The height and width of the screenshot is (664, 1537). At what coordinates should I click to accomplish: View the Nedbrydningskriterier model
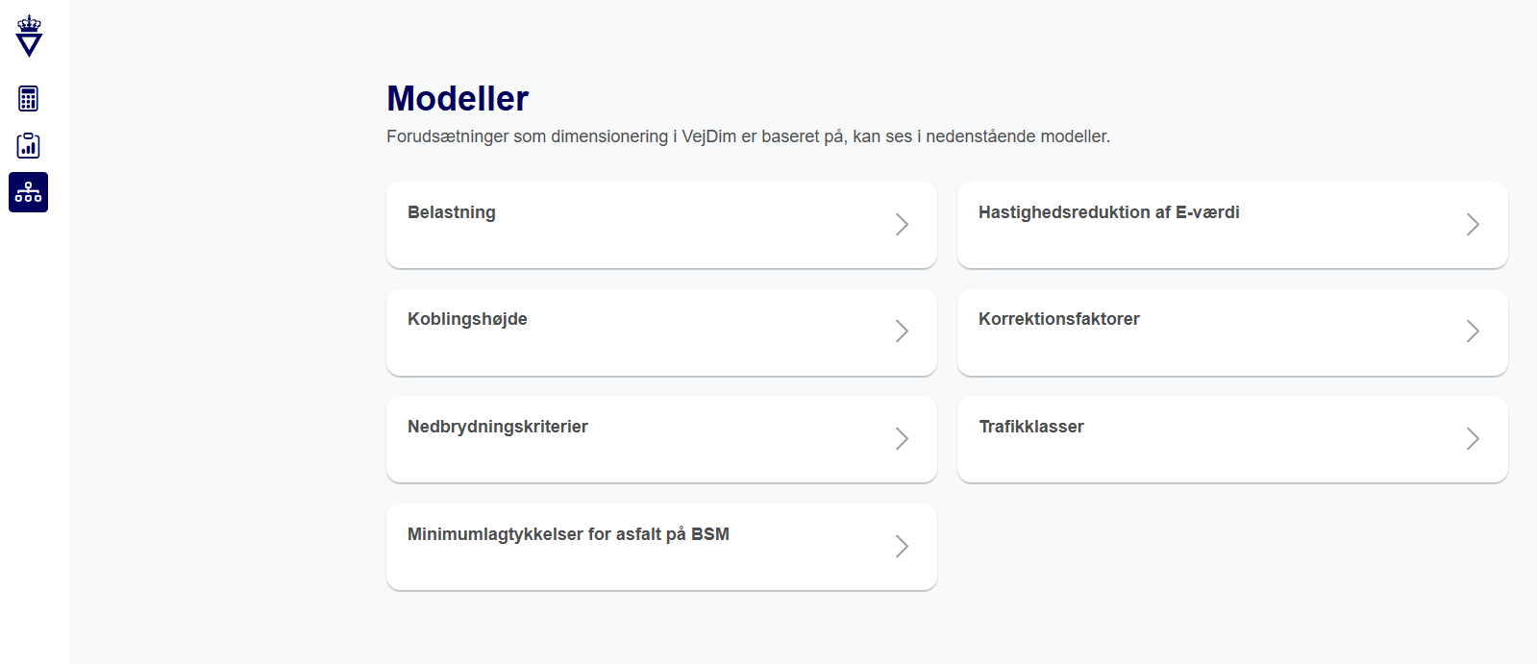coord(497,427)
